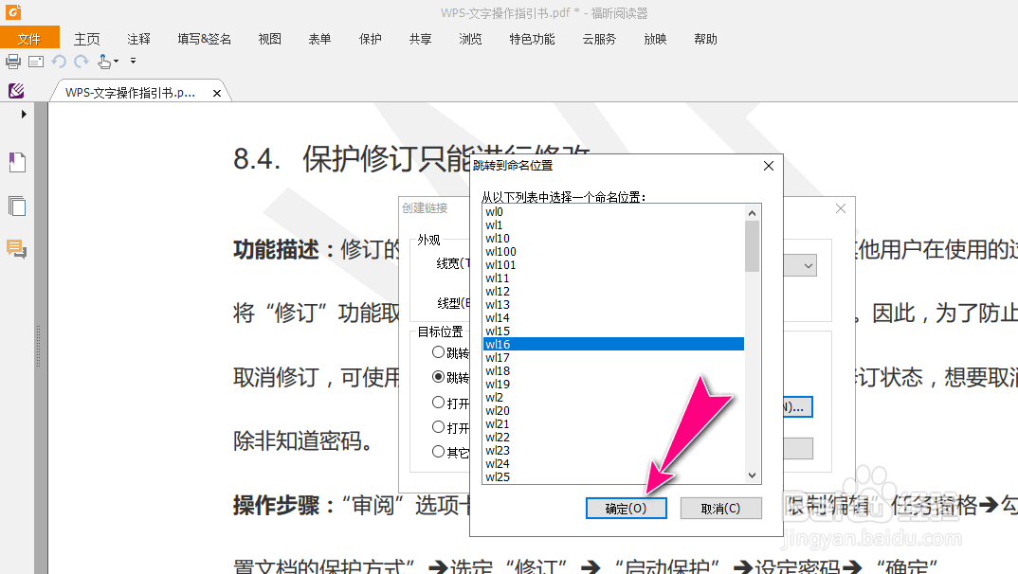Select the 其它 radio option
Screen dimensions: 1018x574
[438, 452]
